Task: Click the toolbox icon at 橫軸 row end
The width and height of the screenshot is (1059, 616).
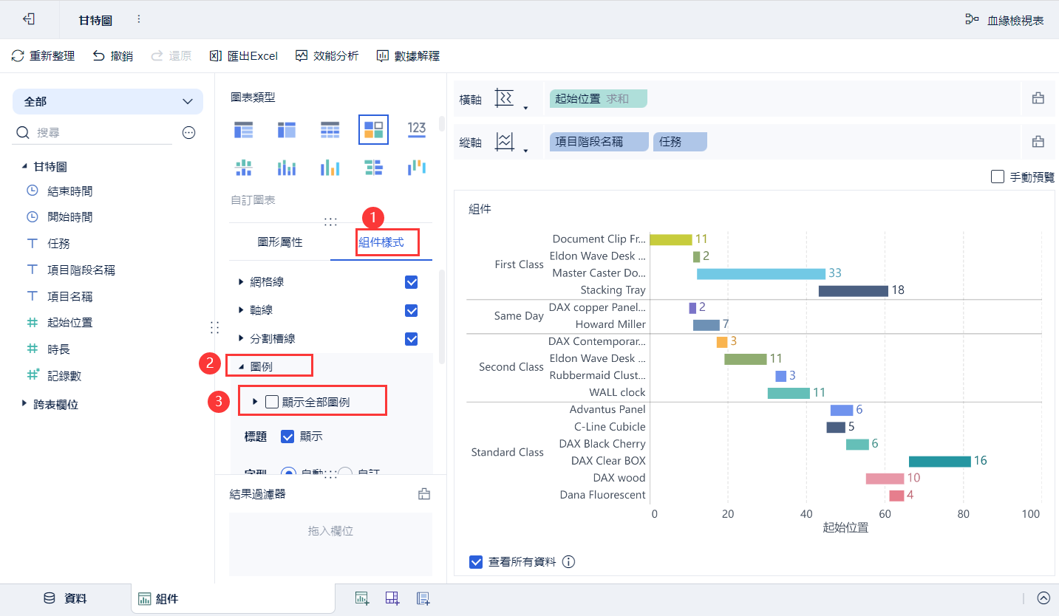Action: 1038,98
